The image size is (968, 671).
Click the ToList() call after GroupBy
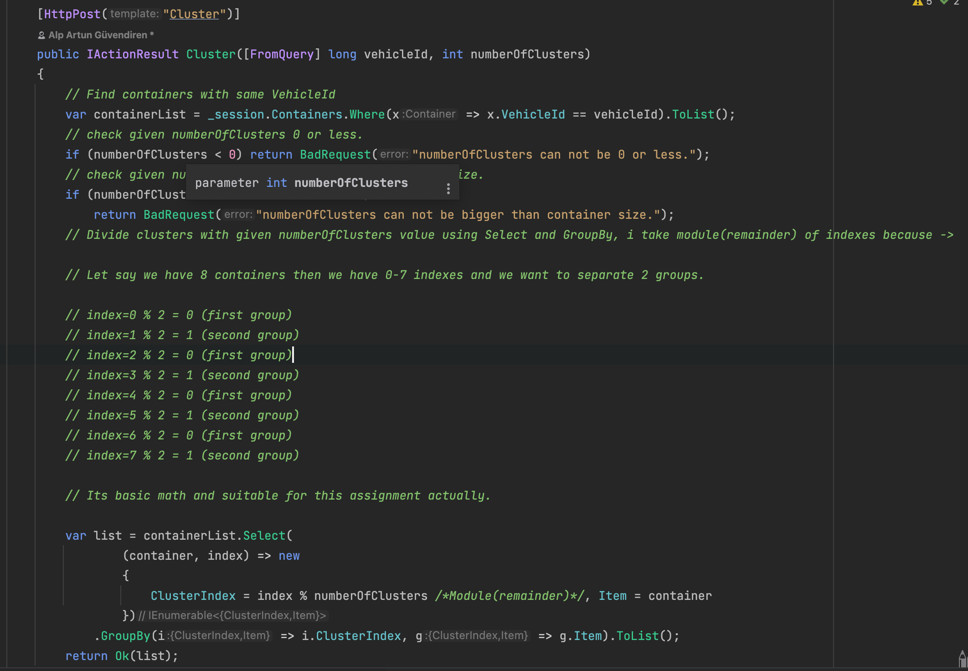coord(637,635)
